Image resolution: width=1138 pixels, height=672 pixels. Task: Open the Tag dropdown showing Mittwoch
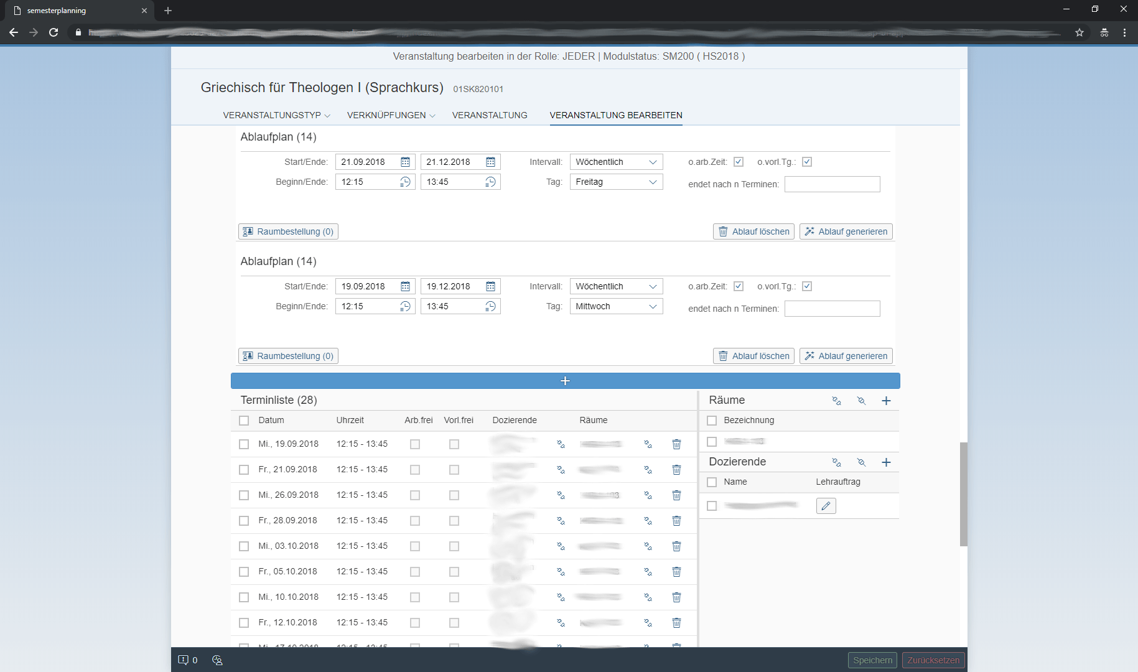click(615, 306)
